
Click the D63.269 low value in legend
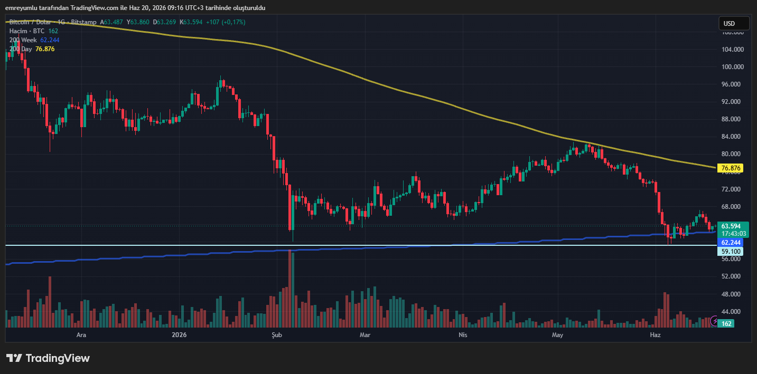[165, 22]
